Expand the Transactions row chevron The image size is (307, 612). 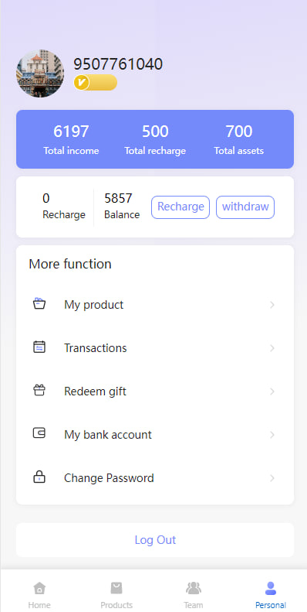click(x=272, y=348)
